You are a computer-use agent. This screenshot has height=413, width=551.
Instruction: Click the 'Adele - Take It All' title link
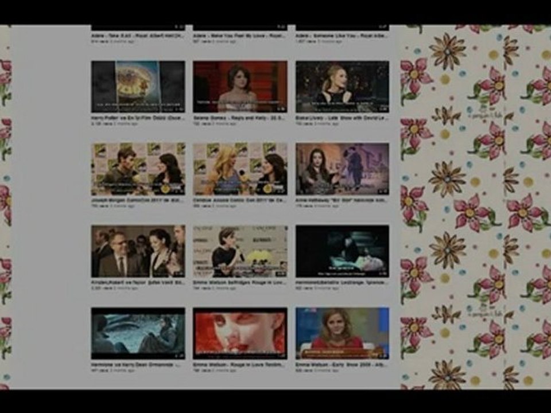pos(138,36)
